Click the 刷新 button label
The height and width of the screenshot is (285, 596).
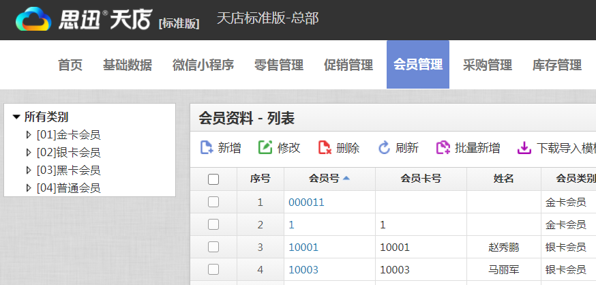coord(407,147)
